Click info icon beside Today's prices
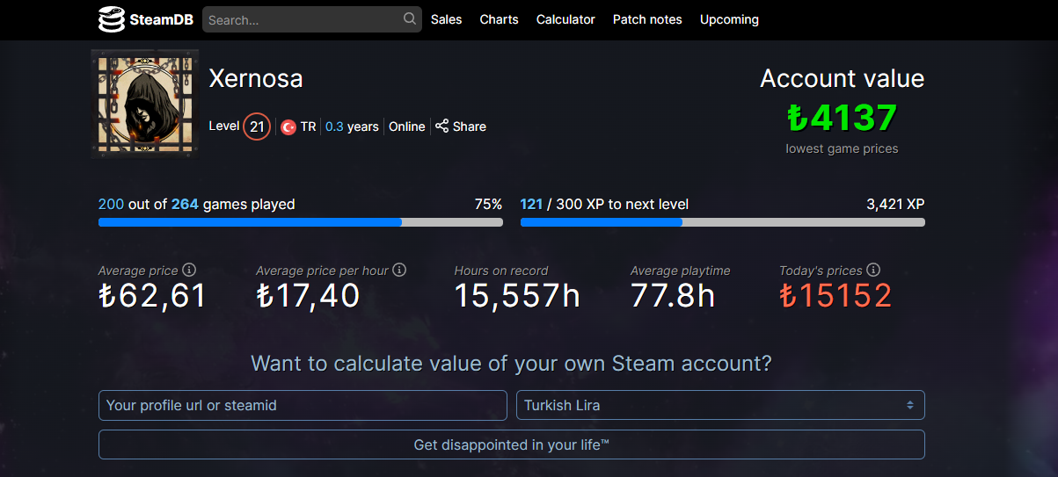1058x477 pixels. pyautogui.click(x=873, y=271)
